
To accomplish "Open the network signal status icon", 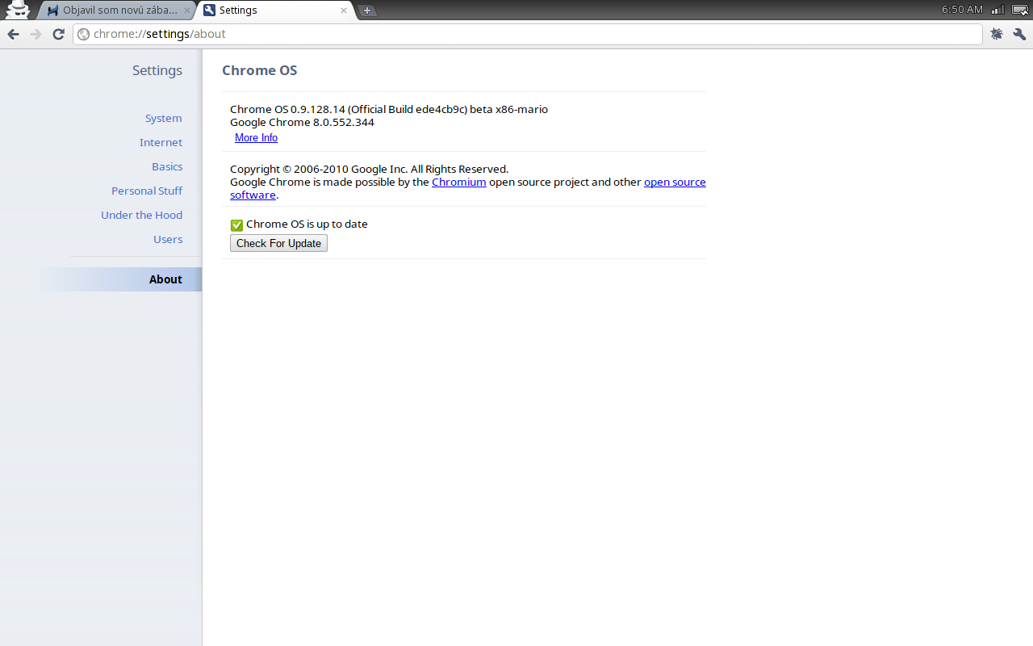I will pos(998,10).
